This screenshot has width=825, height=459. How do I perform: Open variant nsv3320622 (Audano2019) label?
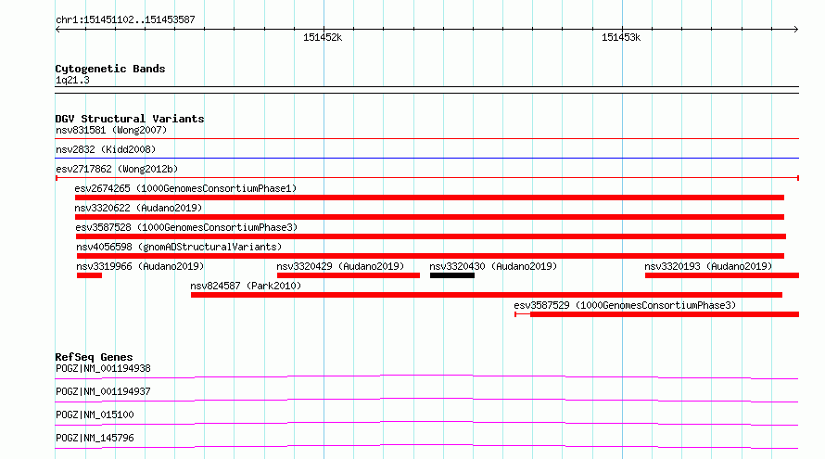138,208
